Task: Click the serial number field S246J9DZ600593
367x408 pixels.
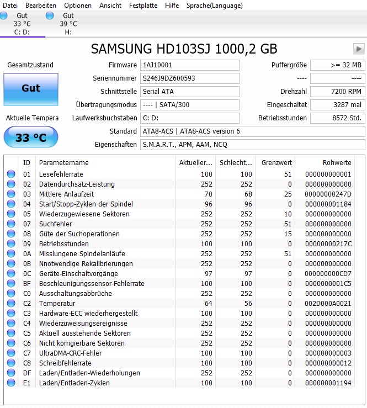Action: tap(190, 78)
